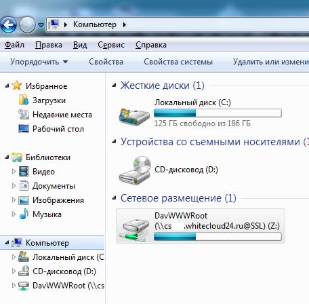Click the Local Disk (C:) capacity bar
This screenshot has height=304, width=309.
tap(218, 113)
